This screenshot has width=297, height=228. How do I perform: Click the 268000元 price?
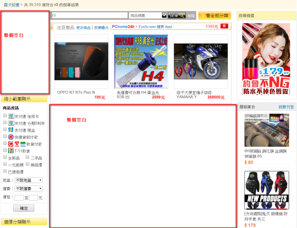click(x=216, y=97)
